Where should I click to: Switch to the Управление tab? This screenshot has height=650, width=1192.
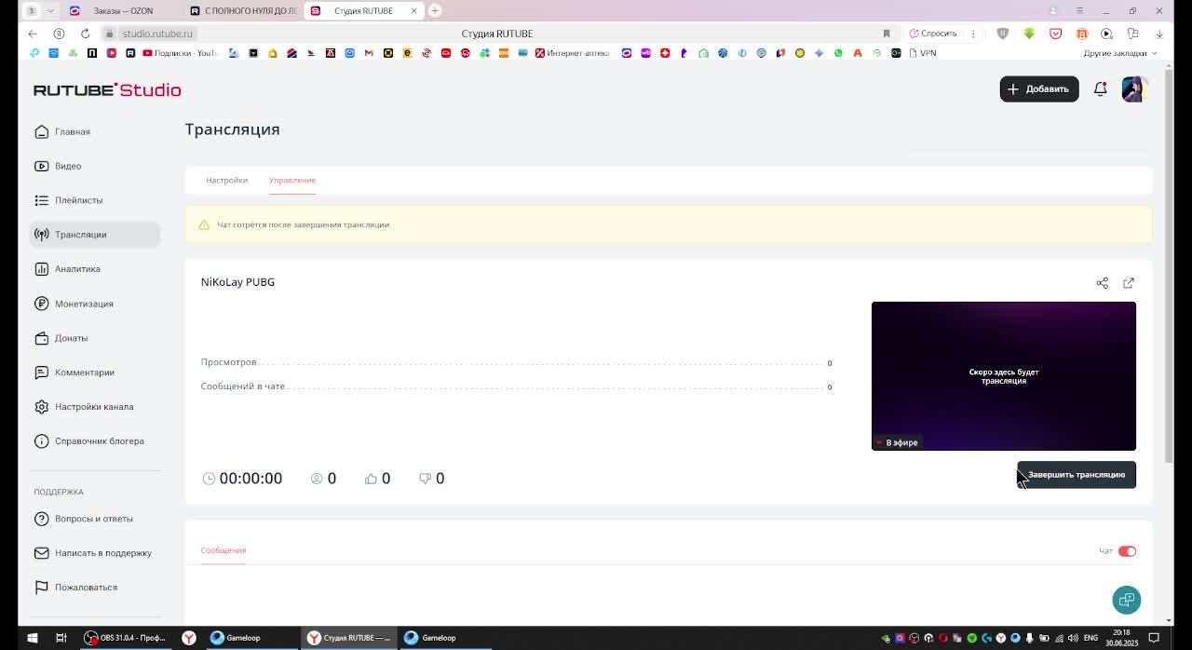click(x=292, y=180)
